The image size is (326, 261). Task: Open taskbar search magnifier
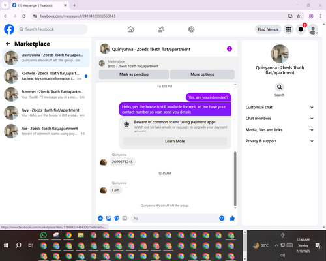(x=18, y=245)
